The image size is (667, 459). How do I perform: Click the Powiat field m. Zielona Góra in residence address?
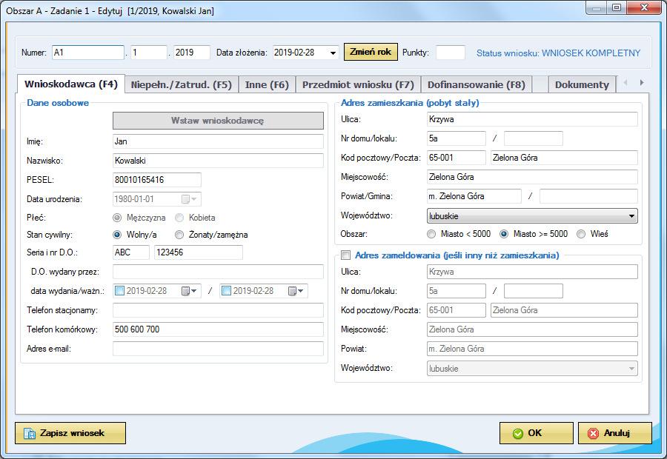[474, 196]
